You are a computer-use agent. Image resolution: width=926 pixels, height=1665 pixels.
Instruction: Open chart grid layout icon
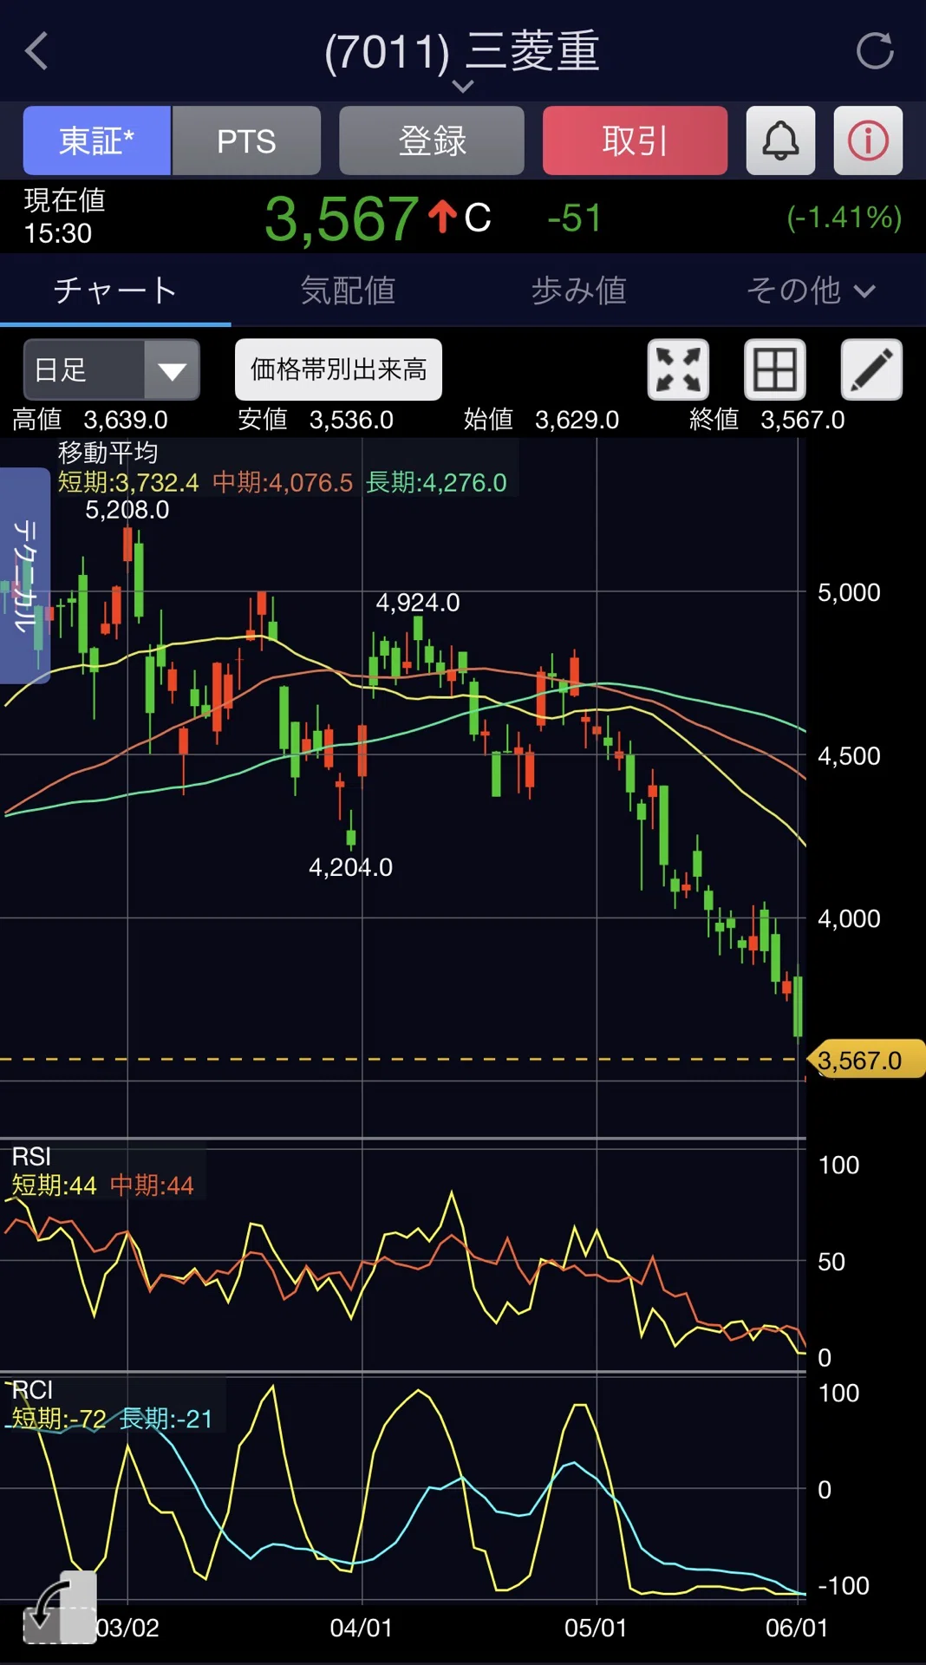775,369
